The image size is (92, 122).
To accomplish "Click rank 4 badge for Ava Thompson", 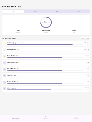I will (5, 63).
